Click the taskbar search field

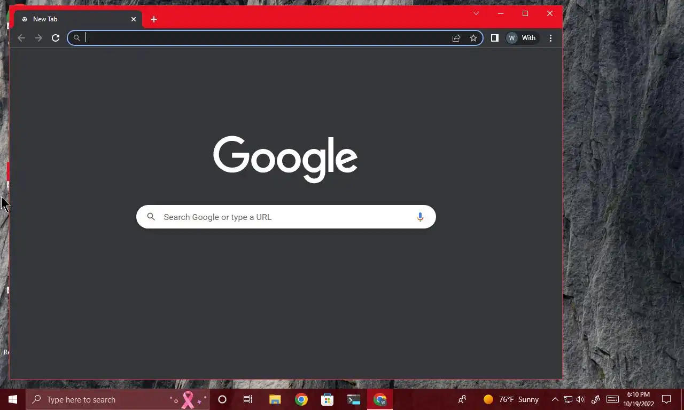[118, 399]
